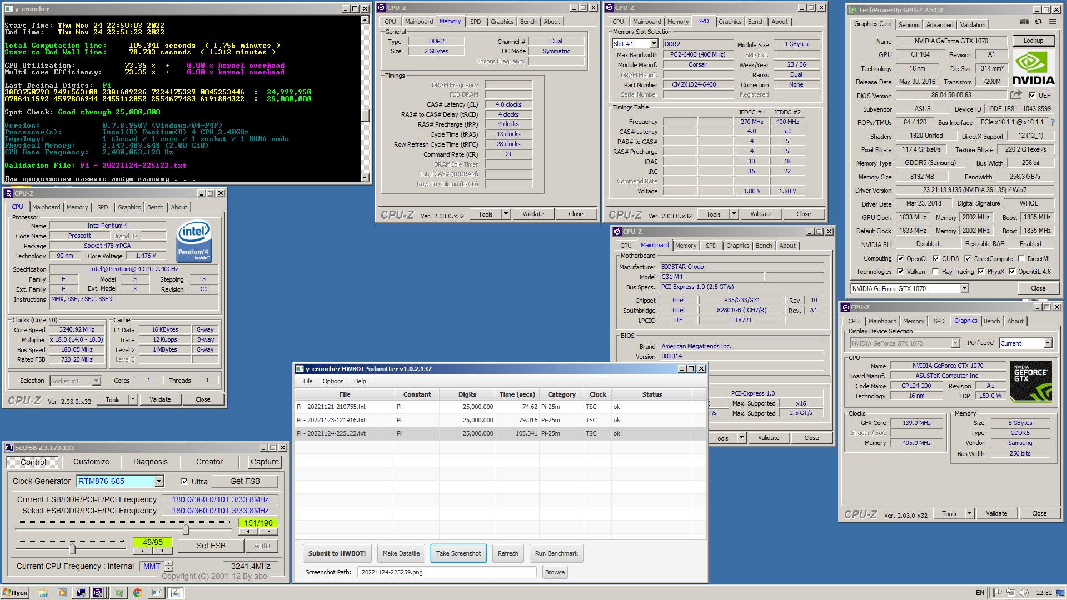Switch to SetFSB via taskbar icon
Viewport: 1067px width, 600px height.
(x=81, y=593)
